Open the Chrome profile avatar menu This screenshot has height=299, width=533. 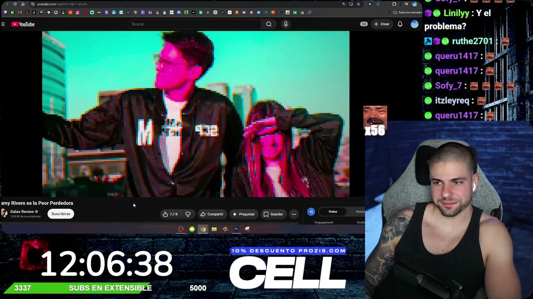pos(414,4)
